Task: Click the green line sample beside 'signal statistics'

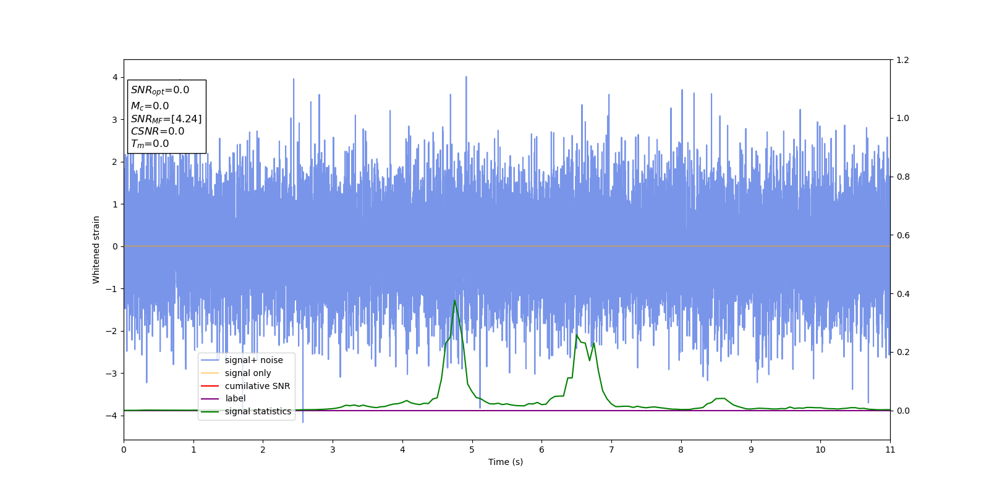Action: click(x=210, y=411)
